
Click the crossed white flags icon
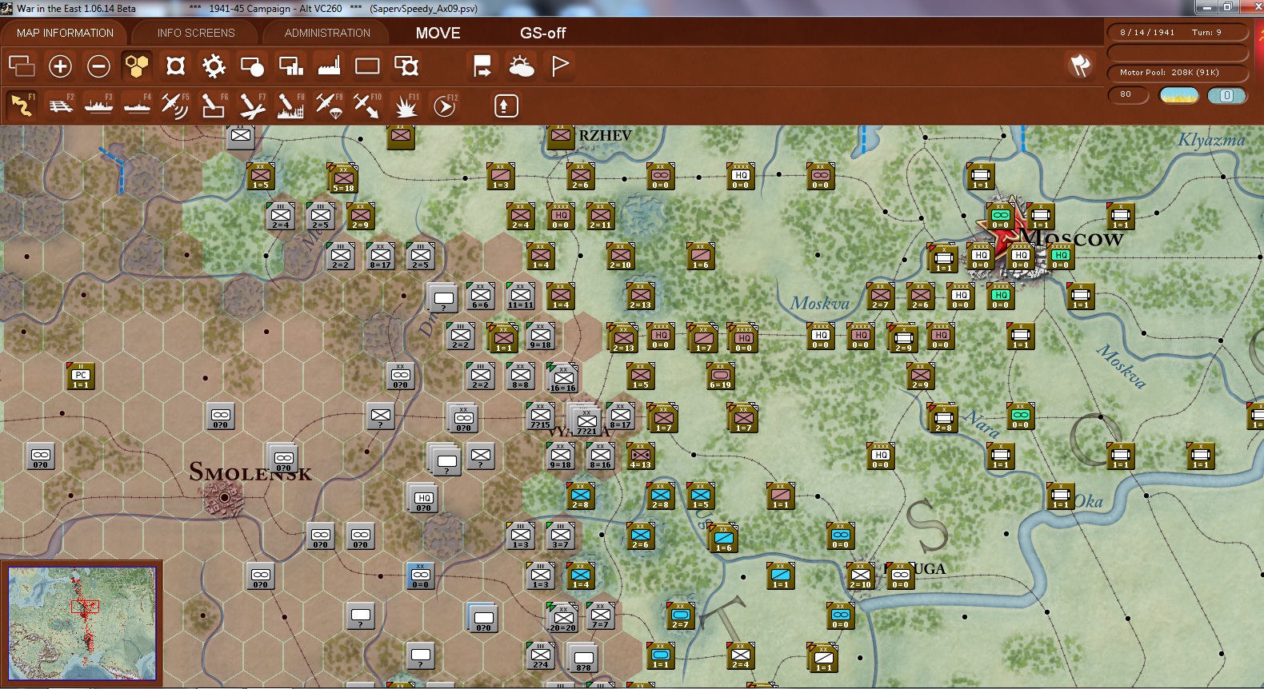1080,66
